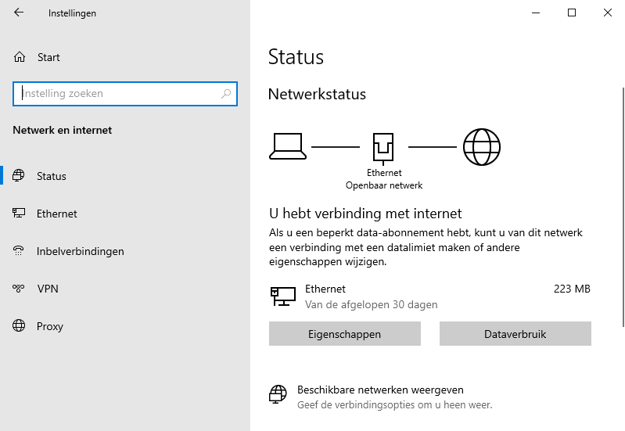Click the laptop icon in network diagram
This screenshot has width=625, height=431.
(x=286, y=146)
